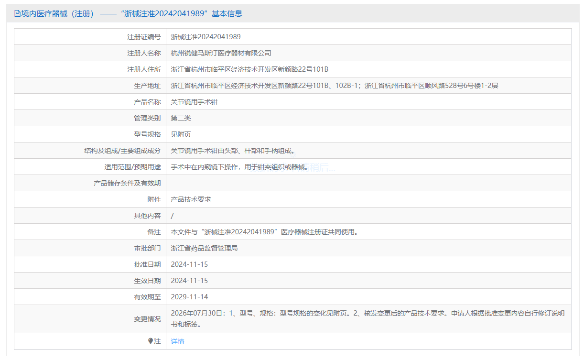Select the 见附页 value
This screenshot has width=584, height=361.
[x=181, y=134]
